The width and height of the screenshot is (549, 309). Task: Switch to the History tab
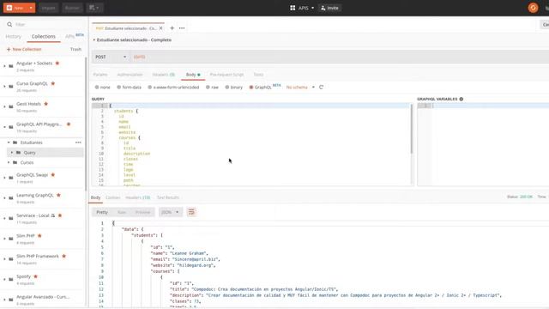point(14,36)
